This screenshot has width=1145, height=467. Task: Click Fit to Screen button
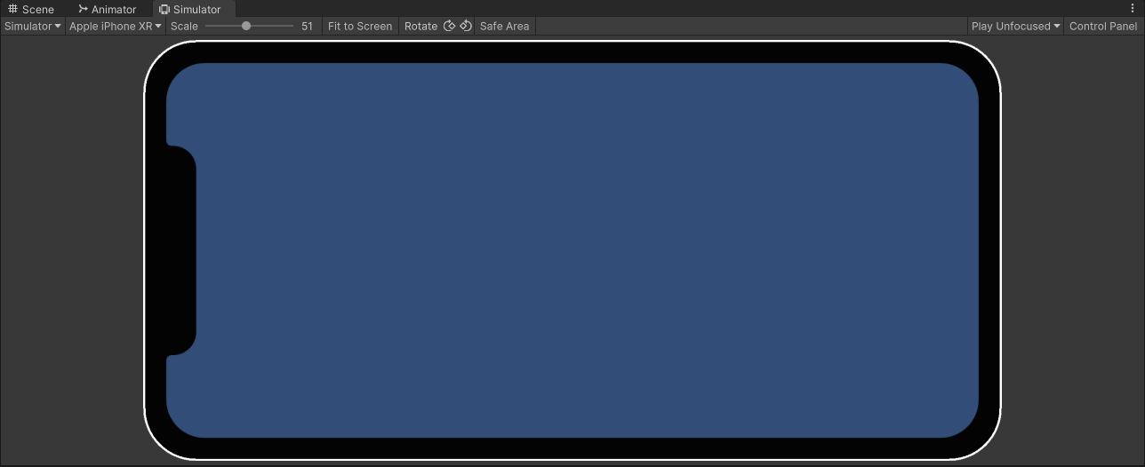pos(360,26)
